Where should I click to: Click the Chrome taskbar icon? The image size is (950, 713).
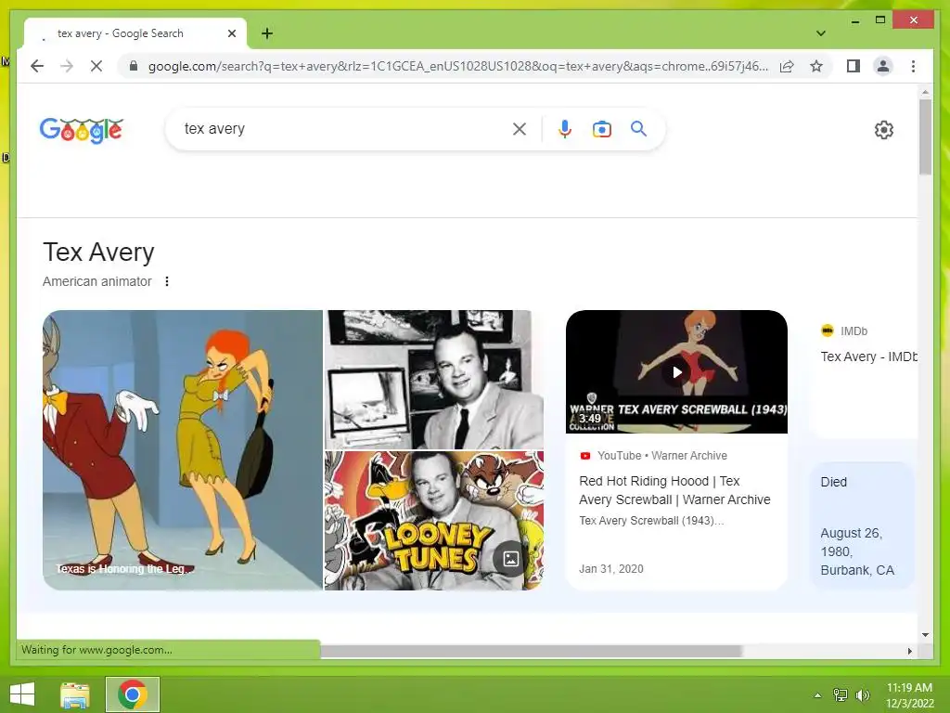(x=133, y=694)
